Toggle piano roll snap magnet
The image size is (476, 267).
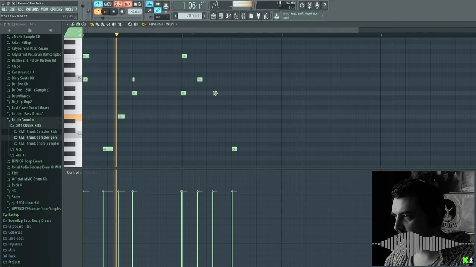click(x=78, y=24)
